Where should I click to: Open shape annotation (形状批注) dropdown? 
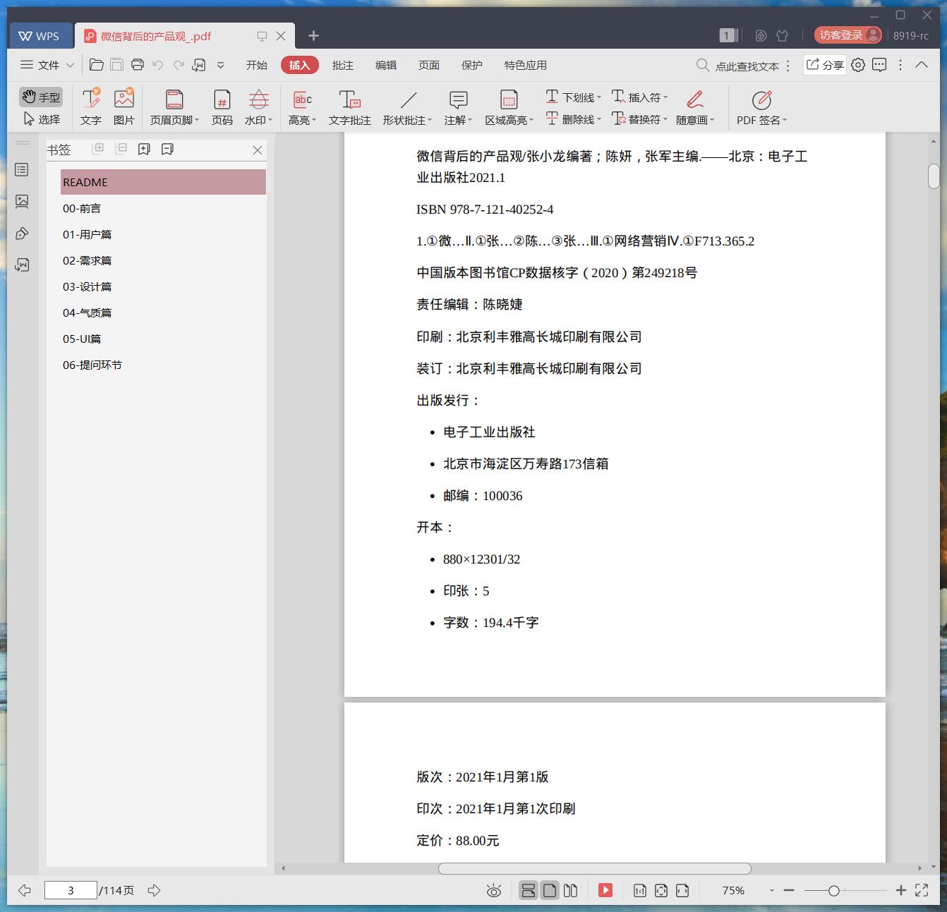[408, 107]
